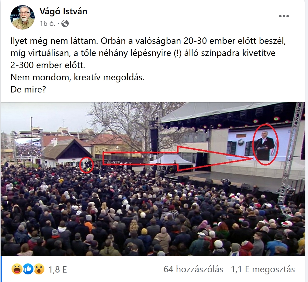Open the three-dot post options menu
The height and width of the screenshot is (282, 308).
(284, 16)
